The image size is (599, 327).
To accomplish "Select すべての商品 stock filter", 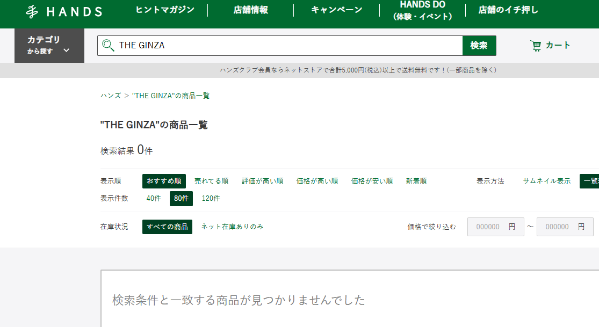I will (x=167, y=227).
